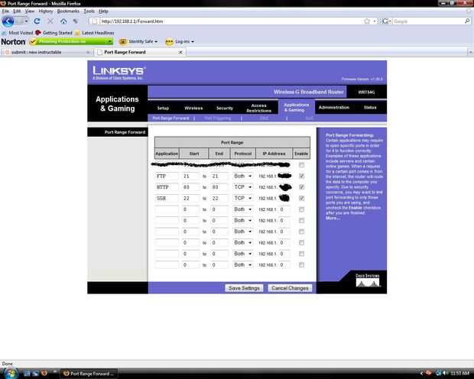
Task: Click the Save Settings button
Action: (244, 288)
